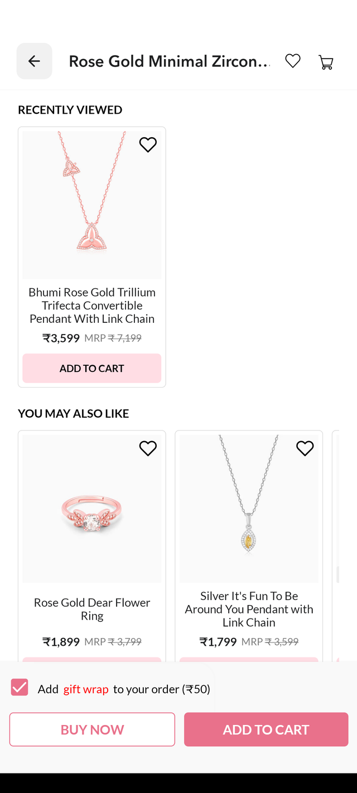357x793 pixels.
Task: Add the Bhumi Trillium pendant to cart
Action: [91, 368]
